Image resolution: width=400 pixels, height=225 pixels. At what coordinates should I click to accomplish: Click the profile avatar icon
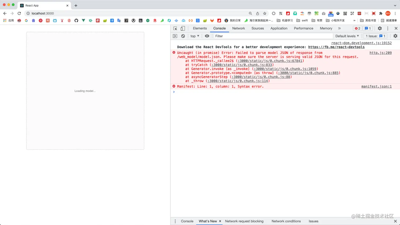click(388, 13)
